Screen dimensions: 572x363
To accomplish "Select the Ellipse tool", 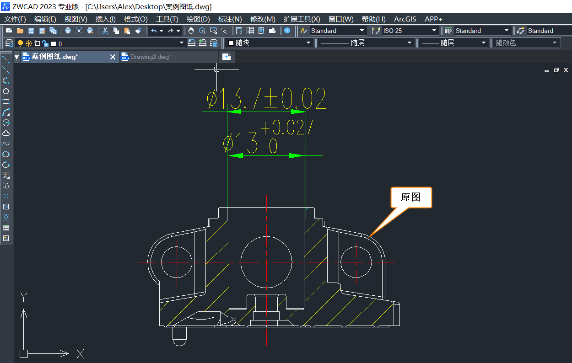I will point(6,154).
